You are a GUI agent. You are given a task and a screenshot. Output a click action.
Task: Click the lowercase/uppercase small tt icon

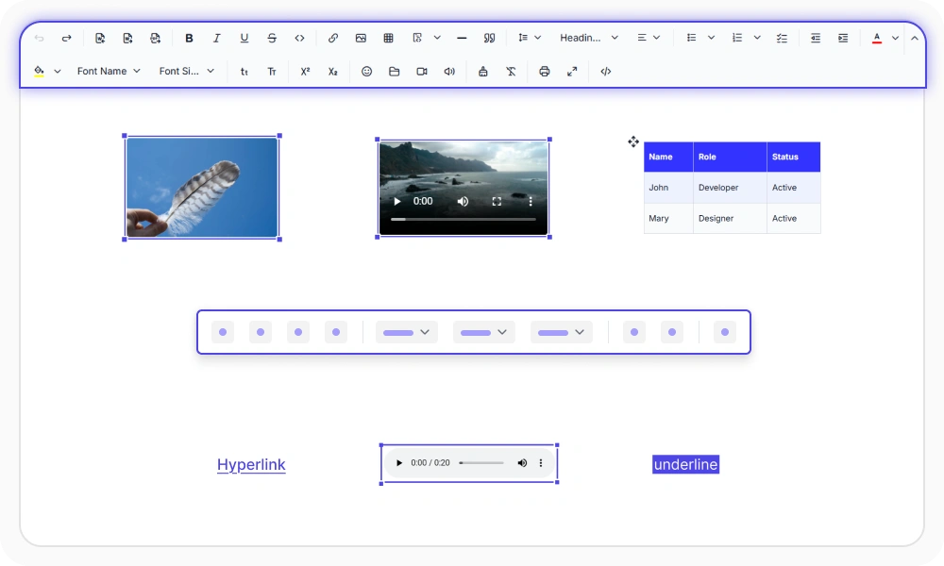(x=244, y=72)
